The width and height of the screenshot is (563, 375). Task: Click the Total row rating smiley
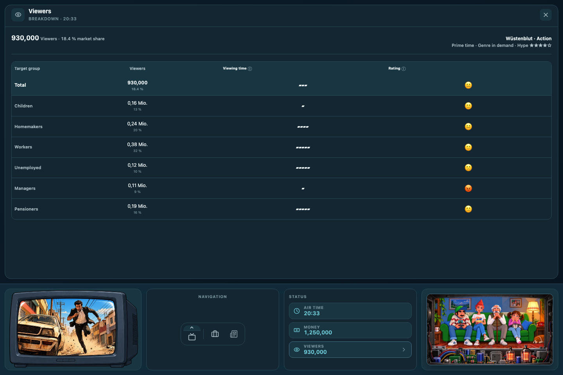pyautogui.click(x=468, y=85)
